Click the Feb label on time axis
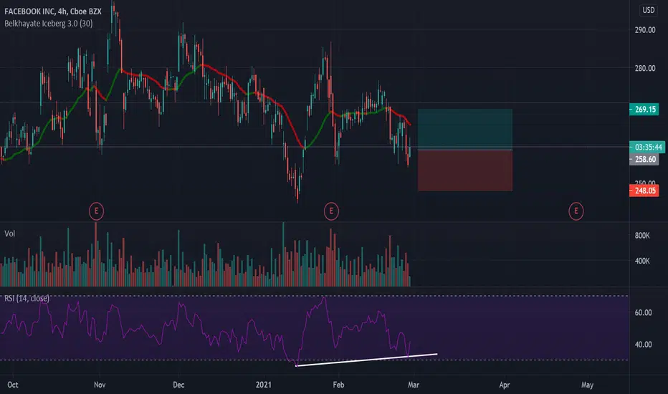This screenshot has width=668, height=394. [x=338, y=385]
